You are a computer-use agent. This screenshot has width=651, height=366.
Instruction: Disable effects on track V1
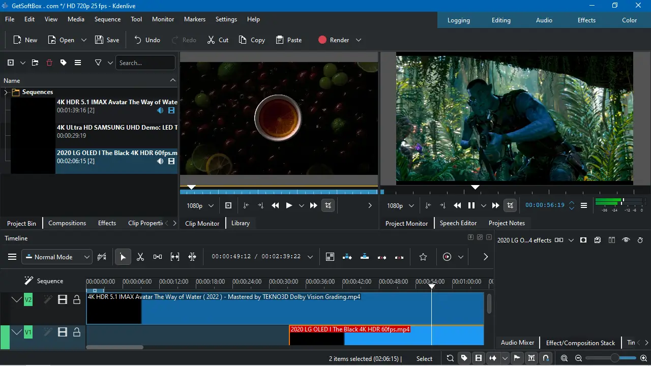click(48, 332)
